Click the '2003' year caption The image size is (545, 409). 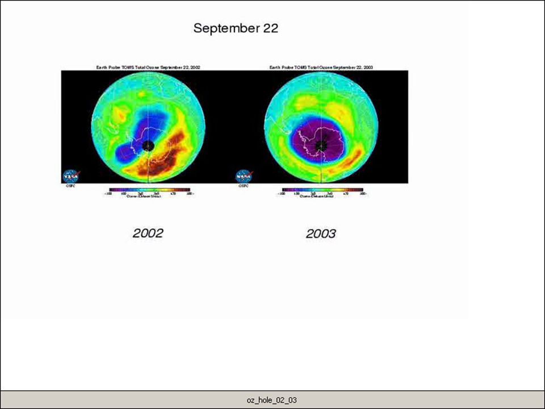(320, 233)
